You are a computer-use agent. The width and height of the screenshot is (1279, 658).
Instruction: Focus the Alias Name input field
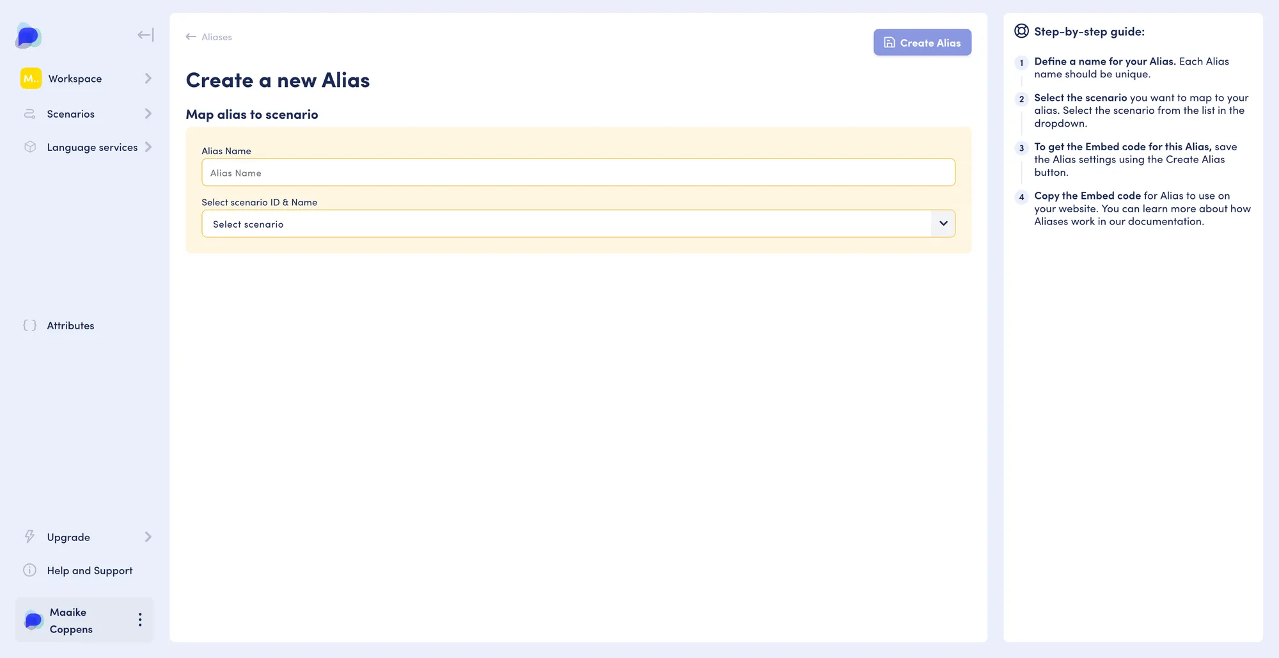coord(578,173)
